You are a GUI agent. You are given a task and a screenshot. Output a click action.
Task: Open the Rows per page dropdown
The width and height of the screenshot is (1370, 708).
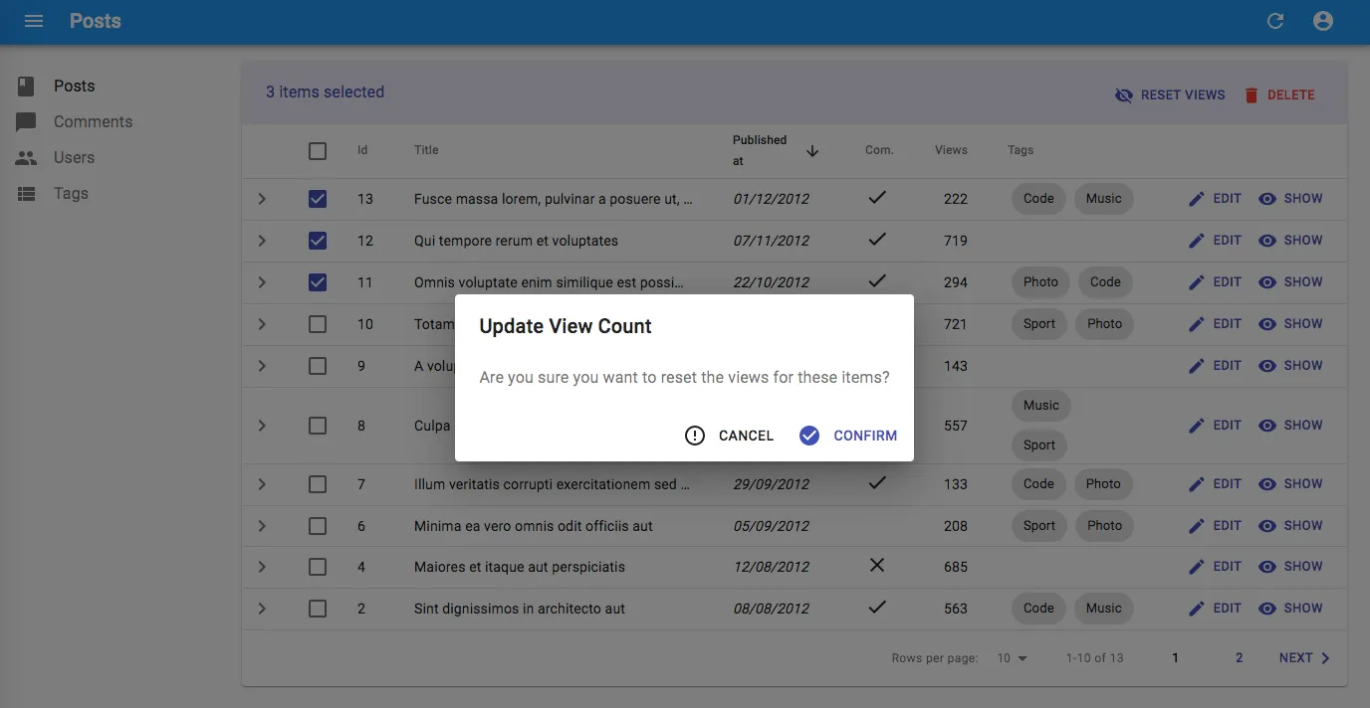tap(1012, 658)
